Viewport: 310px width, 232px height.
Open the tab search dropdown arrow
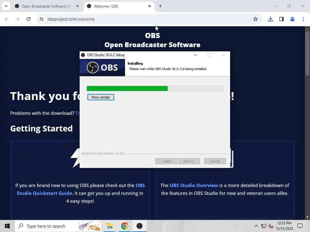(6, 6)
